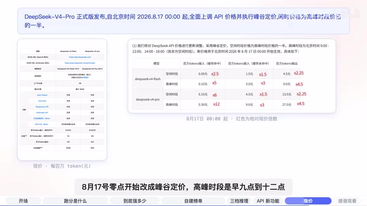
Task: Click the caption 8月17日 00:00 起 · 红色为相对现价倍数
Action: pos(232,118)
